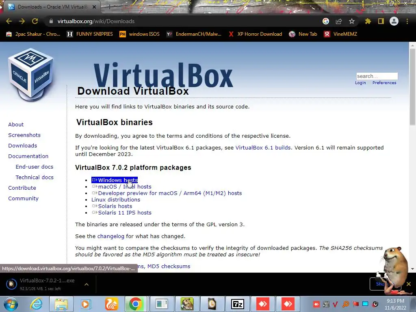
Task: Click the speaker volume tray icon
Action: (x=375, y=304)
